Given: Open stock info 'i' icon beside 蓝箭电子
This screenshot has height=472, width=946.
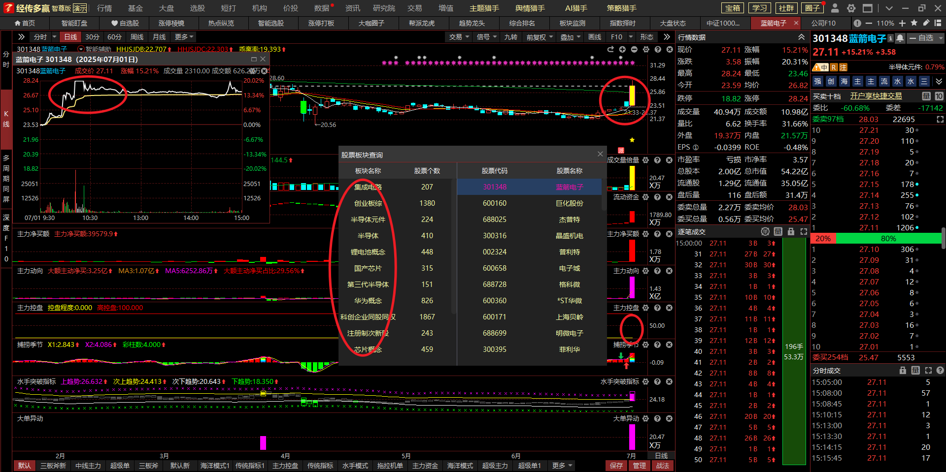Looking at the screenshot, I should pyautogui.click(x=890, y=38).
